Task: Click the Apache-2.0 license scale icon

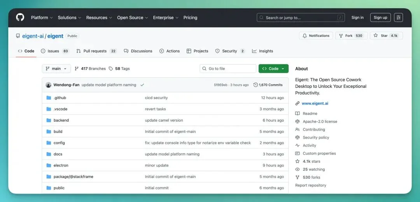Action: click(297, 122)
